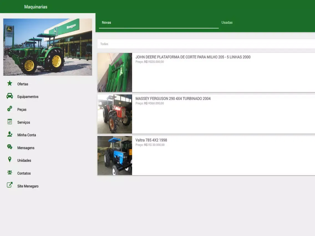This screenshot has width=315, height=236.
Task: Click the car icon beside Equipamentos
Action: [x=10, y=96]
